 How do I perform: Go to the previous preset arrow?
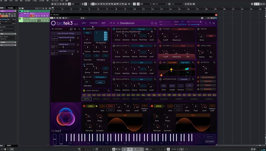click(x=114, y=23)
